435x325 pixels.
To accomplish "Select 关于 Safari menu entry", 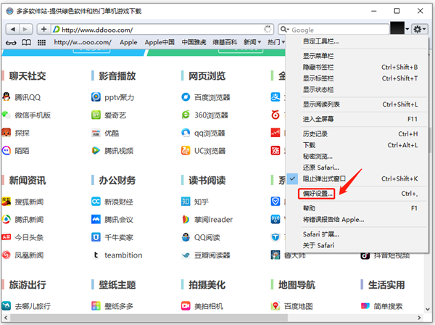I will (357, 245).
